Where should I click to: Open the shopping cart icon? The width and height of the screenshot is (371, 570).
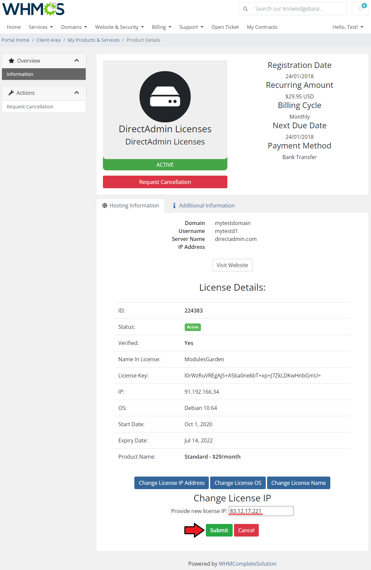point(360,9)
